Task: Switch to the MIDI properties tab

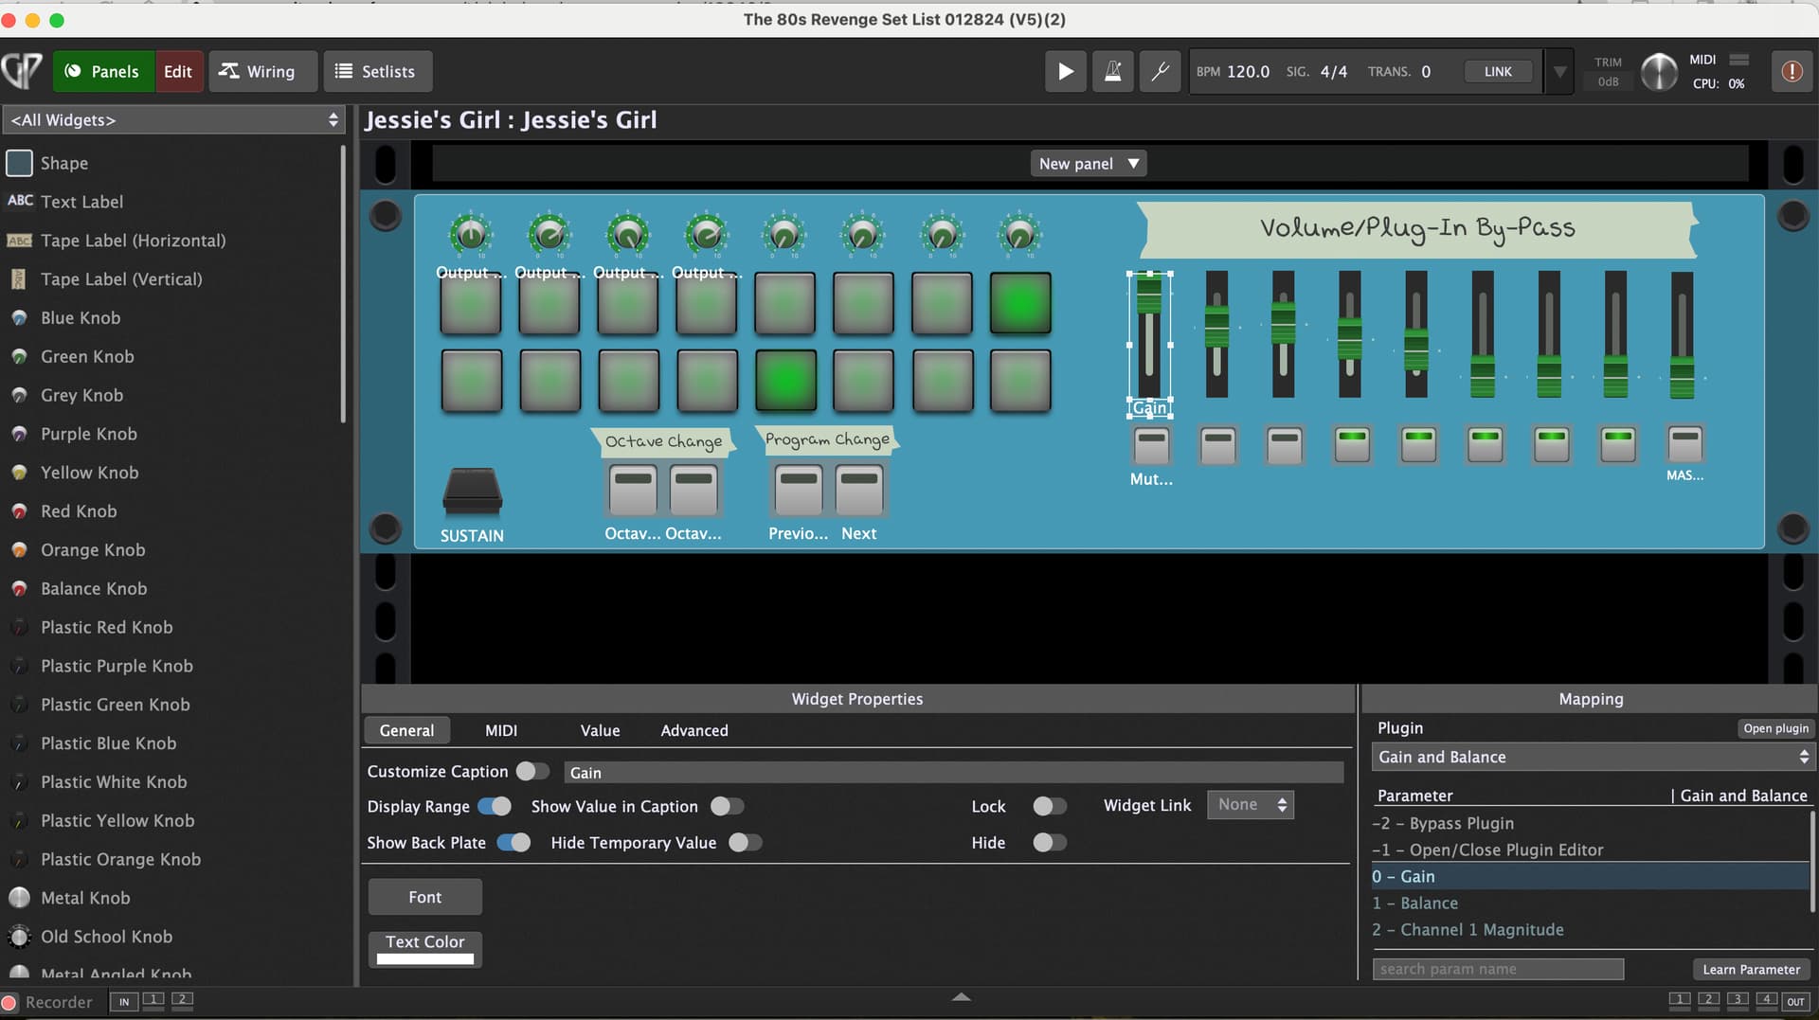Action: tap(500, 730)
